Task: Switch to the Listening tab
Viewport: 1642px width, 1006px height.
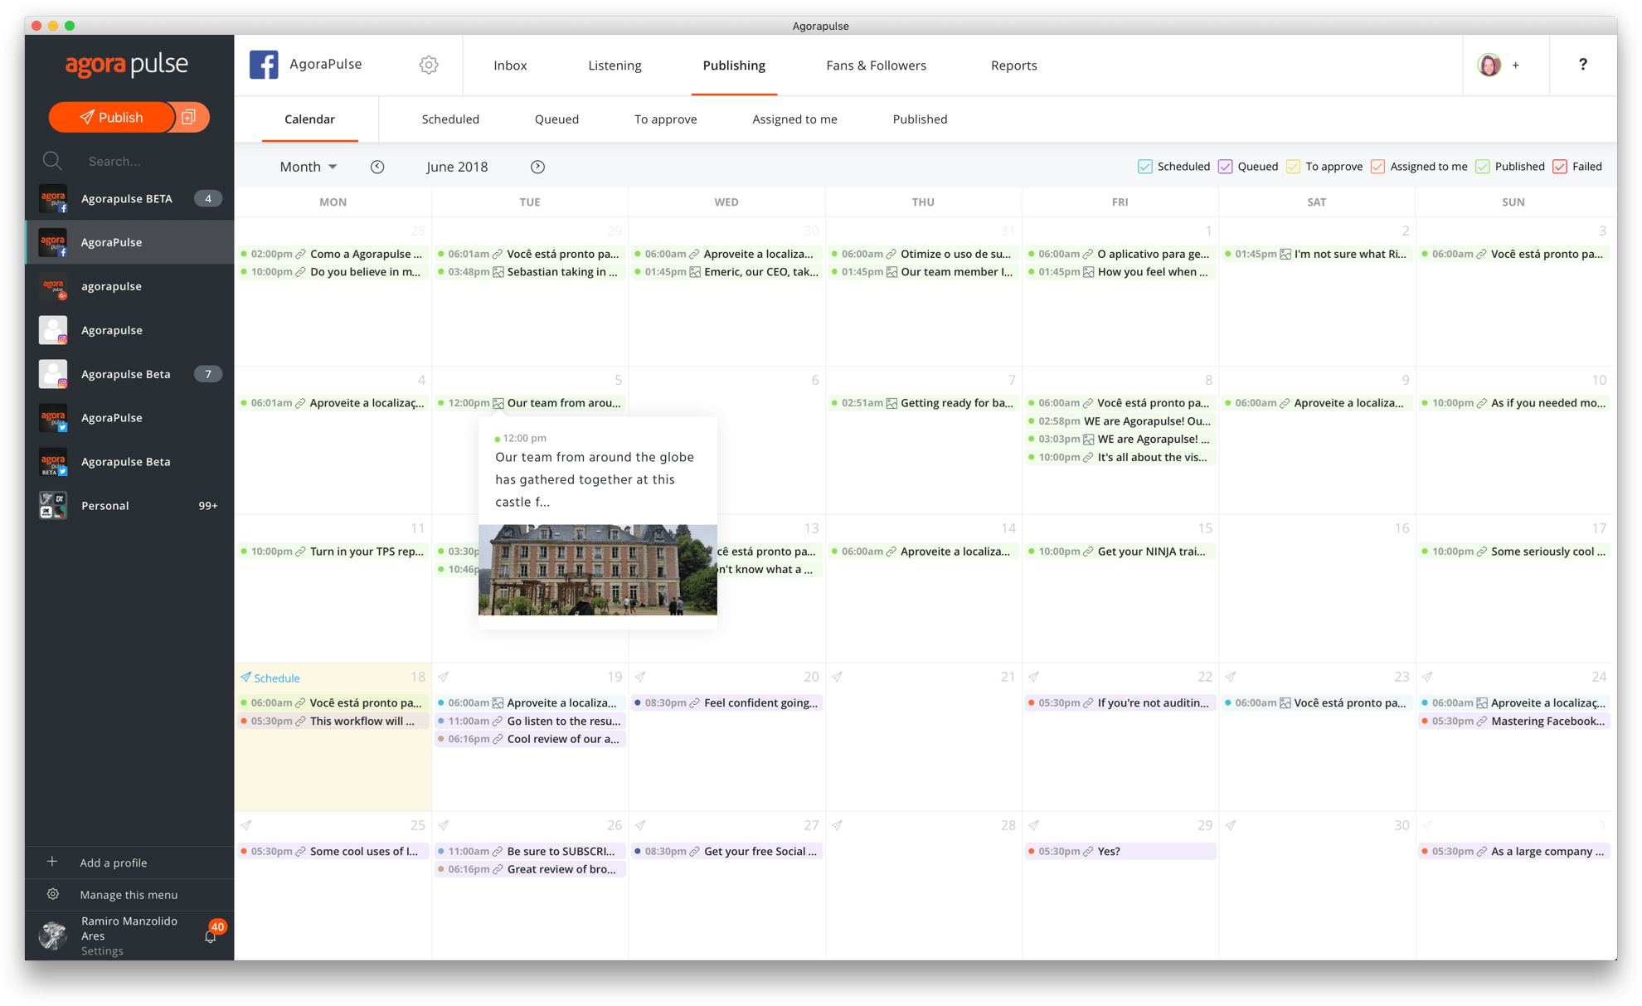Action: (x=615, y=65)
